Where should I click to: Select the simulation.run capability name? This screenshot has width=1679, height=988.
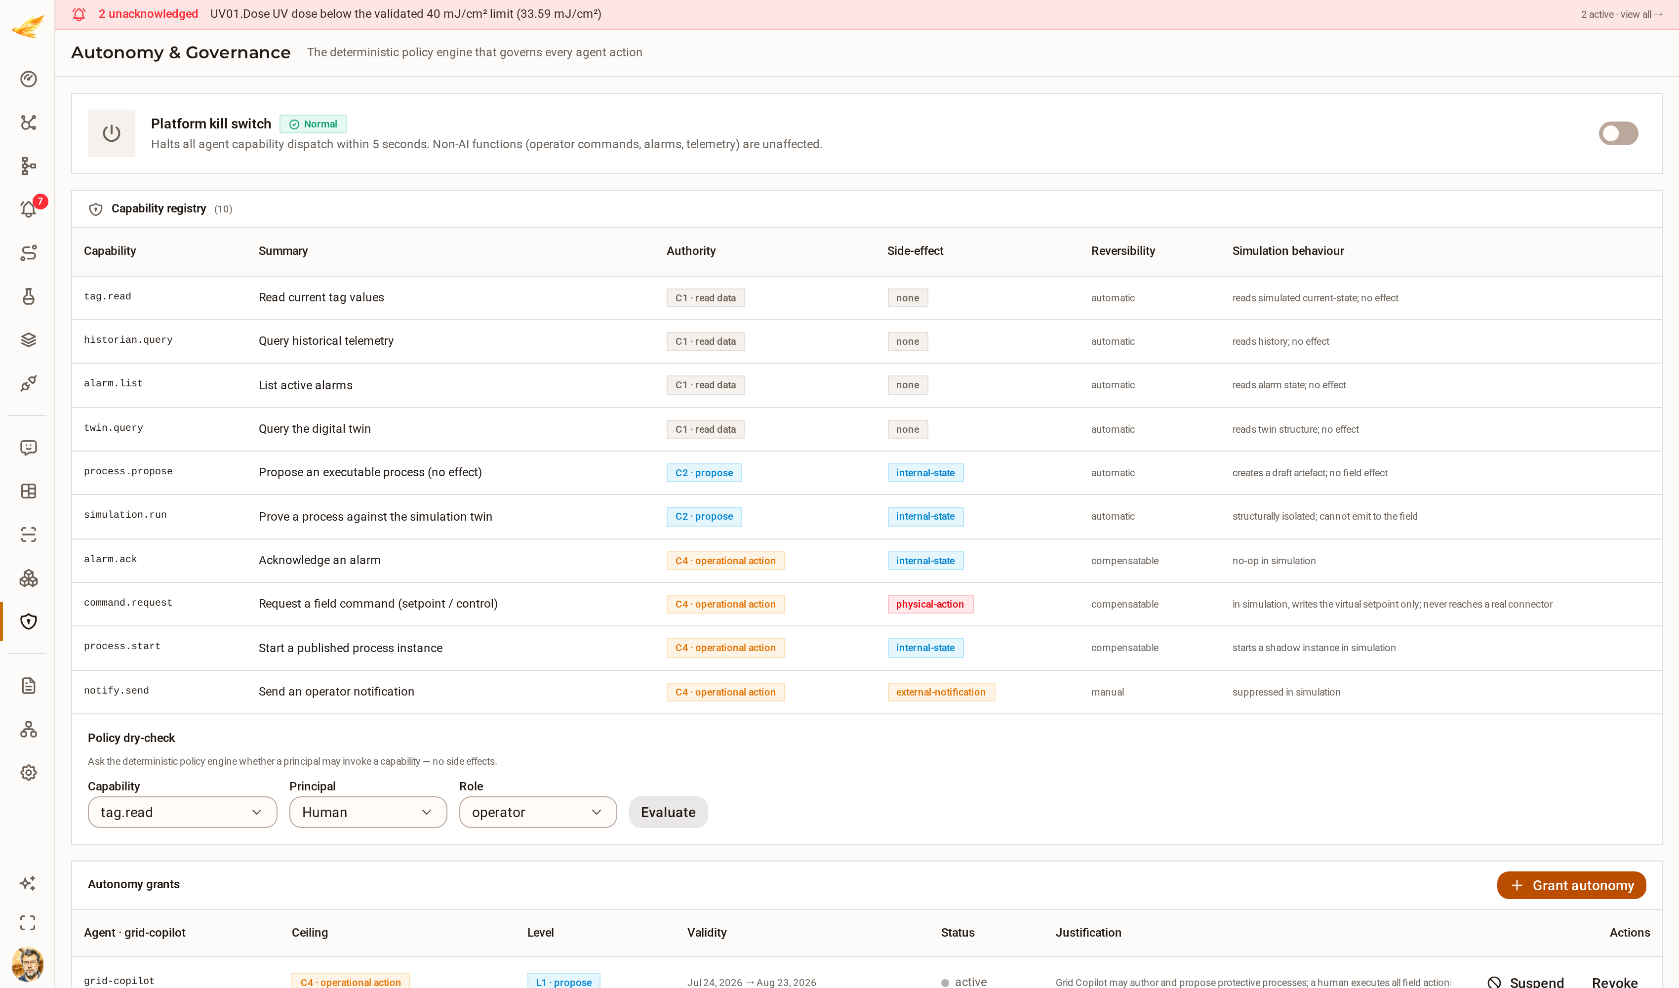(125, 515)
